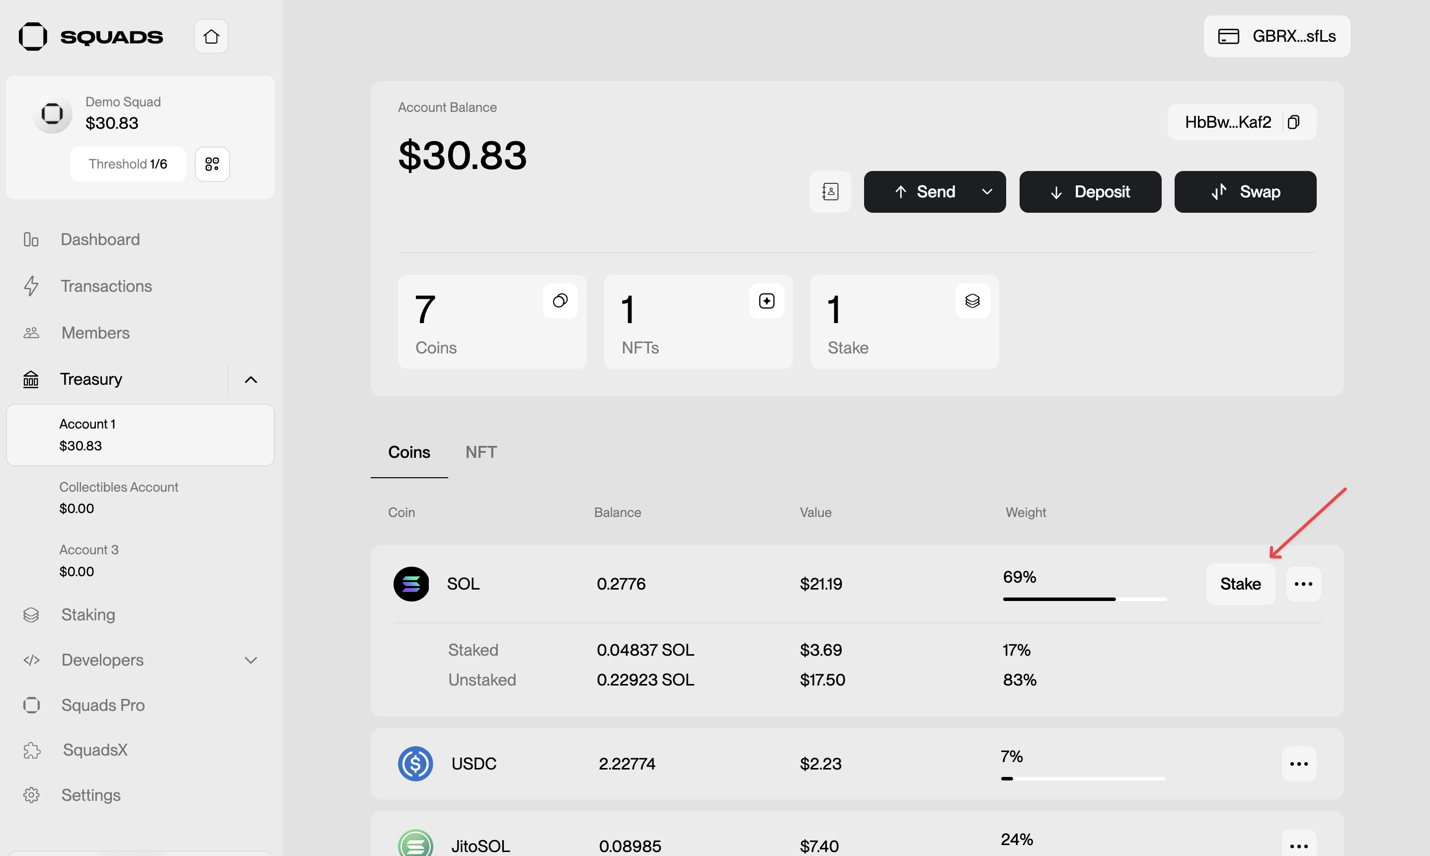This screenshot has height=856, width=1430.
Task: Open the home icon button
Action: click(211, 36)
